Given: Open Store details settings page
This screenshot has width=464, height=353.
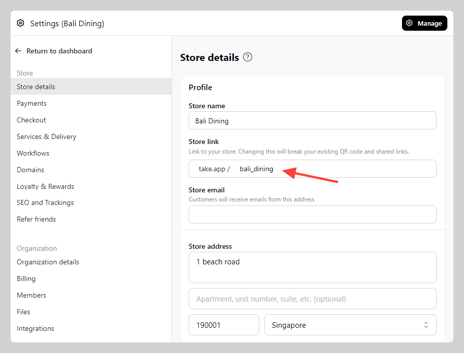Looking at the screenshot, I should tap(91, 87).
